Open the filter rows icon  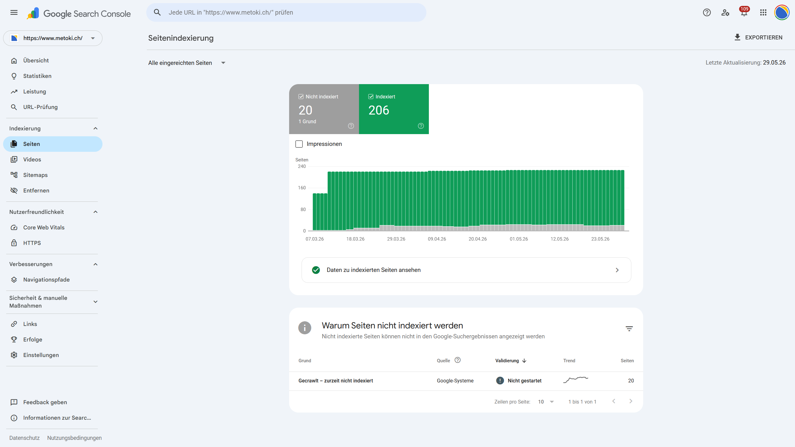click(629, 329)
